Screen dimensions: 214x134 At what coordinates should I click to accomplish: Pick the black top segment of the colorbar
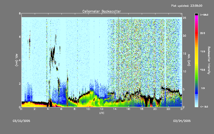pyautogui.click(x=196, y=14)
